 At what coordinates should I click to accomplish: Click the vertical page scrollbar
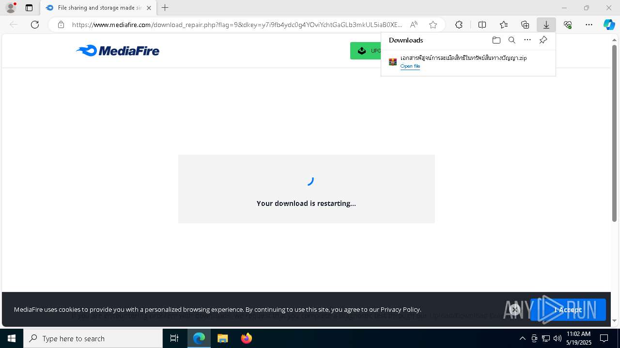point(615,133)
